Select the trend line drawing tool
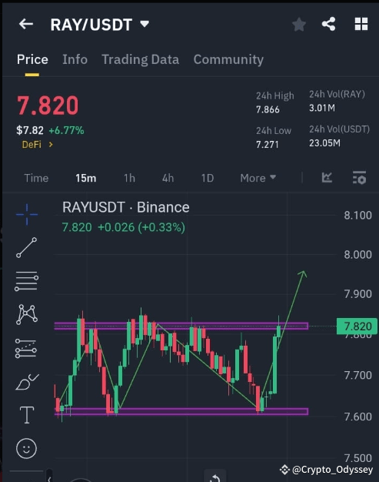379x482 pixels. (x=26, y=247)
